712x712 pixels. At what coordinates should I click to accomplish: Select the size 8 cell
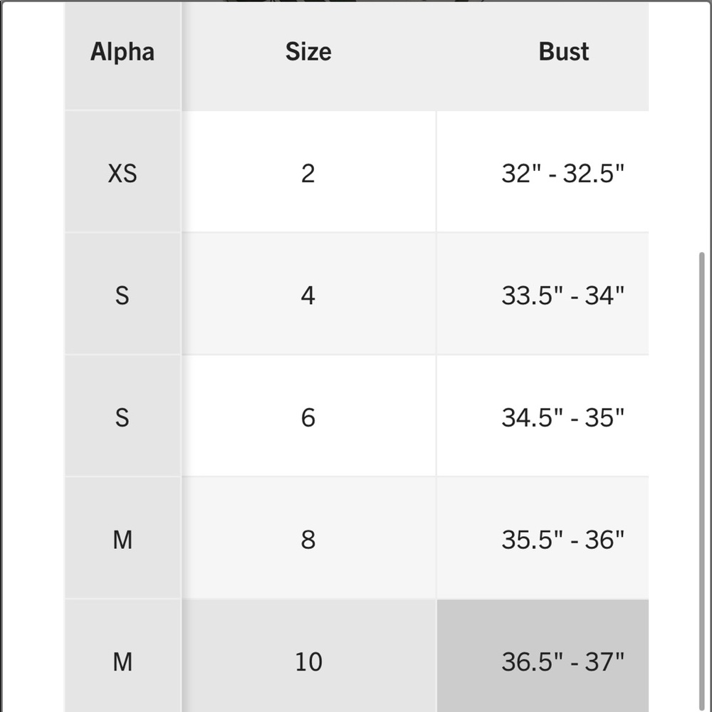click(309, 538)
